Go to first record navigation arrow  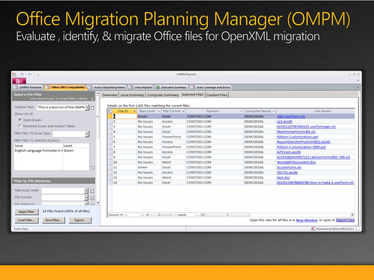pyautogui.click(x=121, y=215)
